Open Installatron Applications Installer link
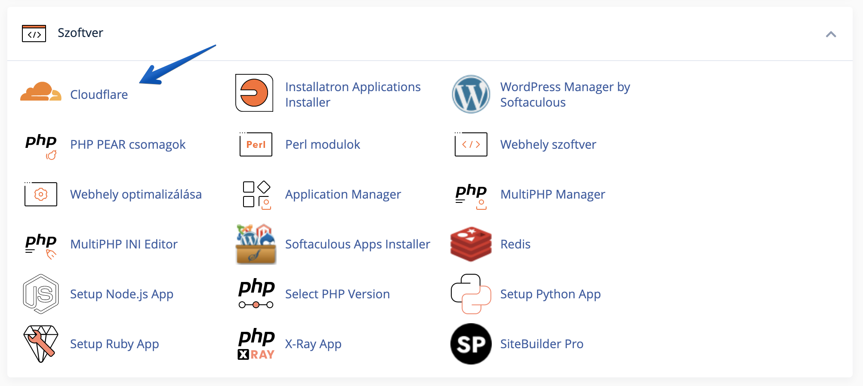 pyautogui.click(x=353, y=95)
